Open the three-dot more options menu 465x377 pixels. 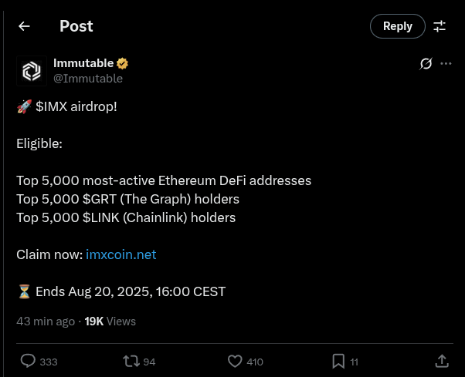(x=446, y=63)
